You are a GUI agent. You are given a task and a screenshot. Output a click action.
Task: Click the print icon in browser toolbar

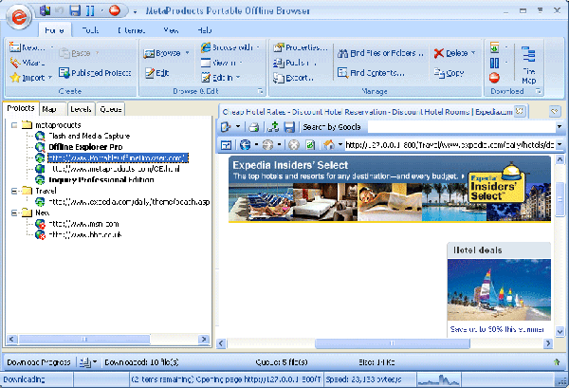[x=253, y=127]
